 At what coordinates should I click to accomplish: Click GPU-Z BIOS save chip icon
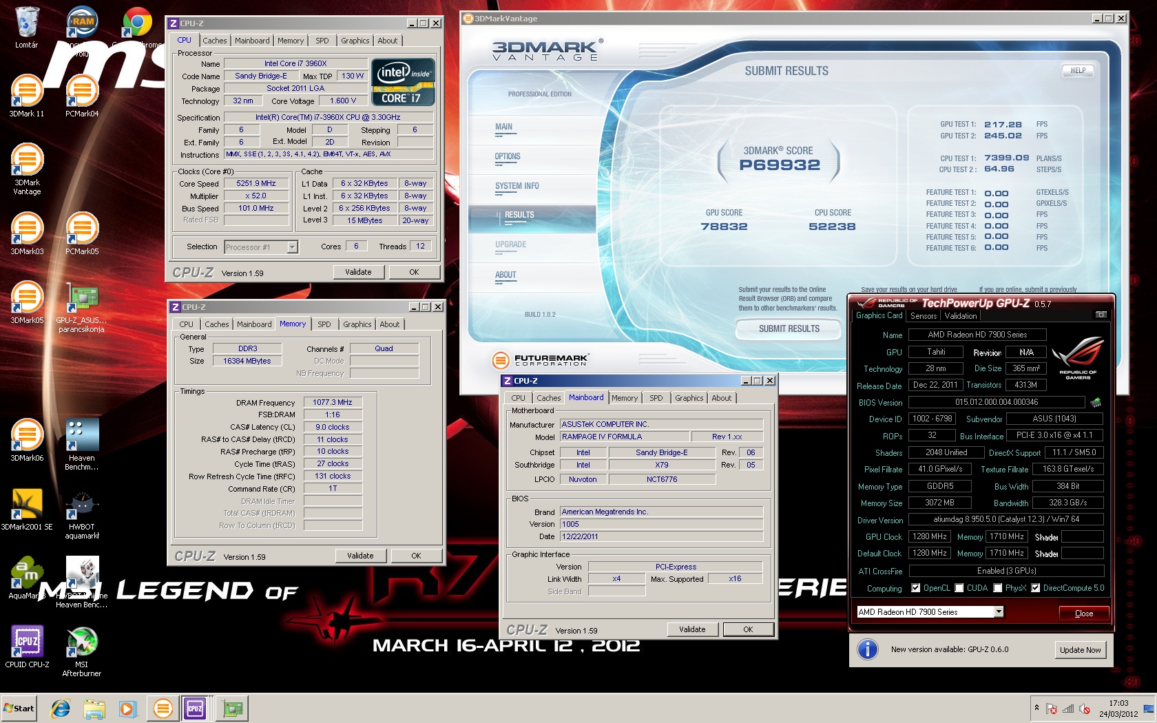tap(1096, 402)
